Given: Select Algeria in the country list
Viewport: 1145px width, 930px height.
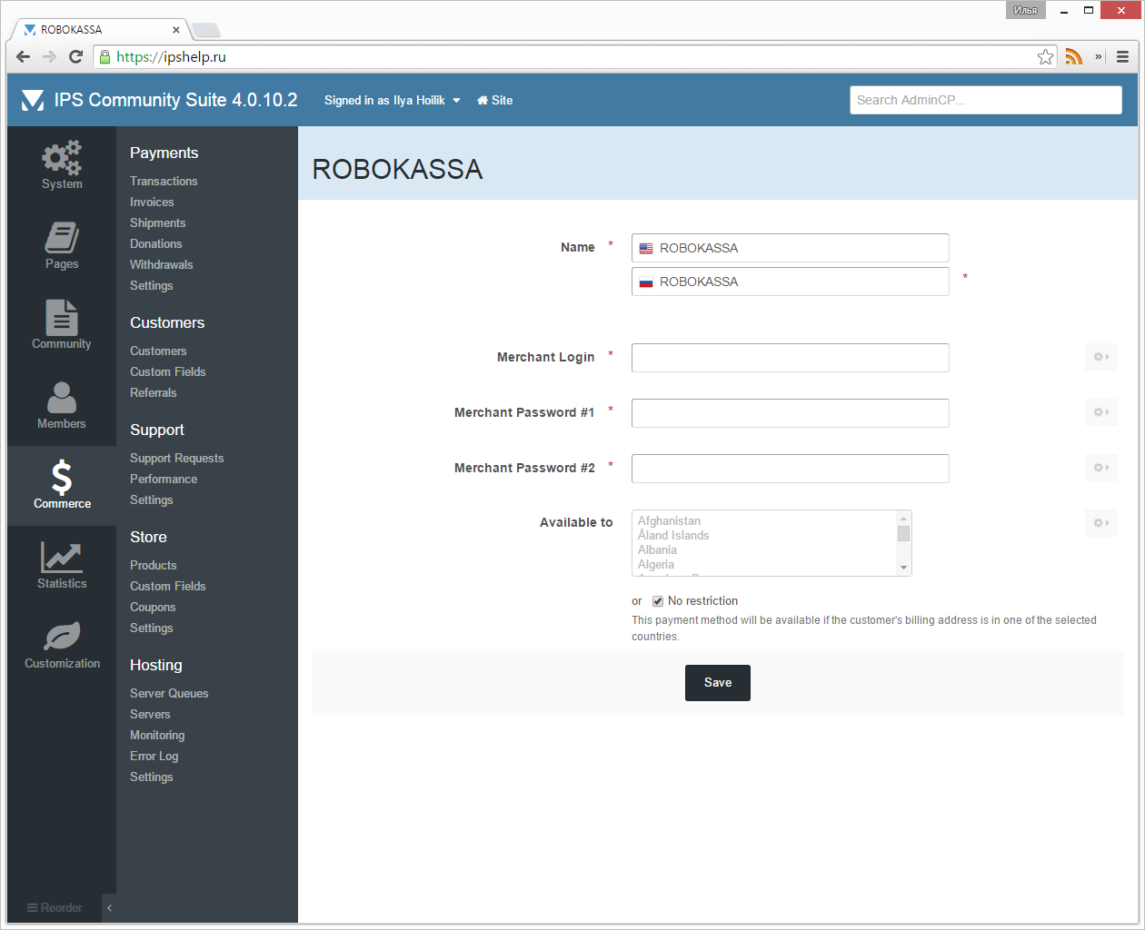Looking at the screenshot, I should click(656, 565).
